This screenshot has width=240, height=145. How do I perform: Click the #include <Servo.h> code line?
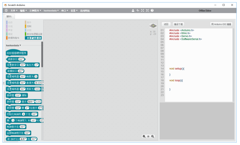pos(180,36)
